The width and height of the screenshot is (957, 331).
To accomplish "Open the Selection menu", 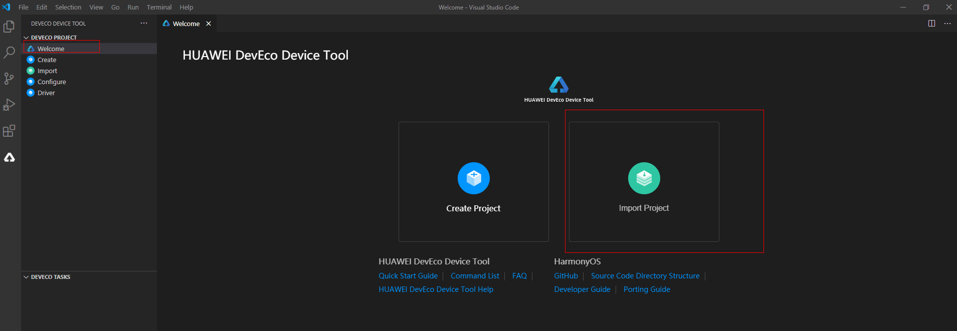I will point(68,7).
